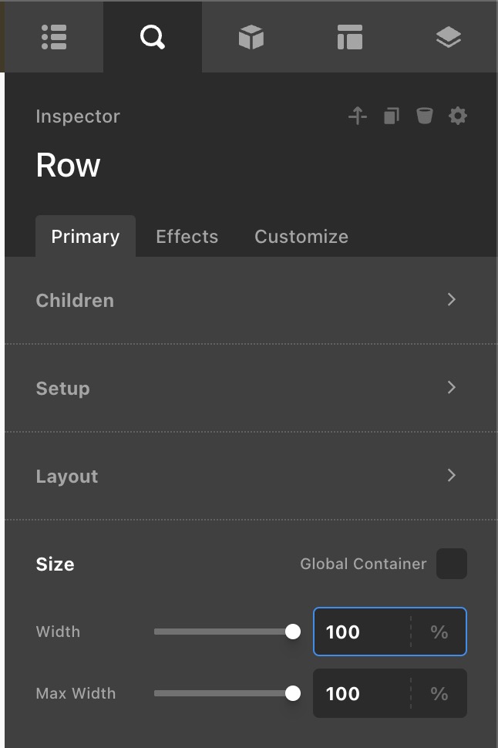Change the Max Width percent unit
498x748 pixels.
tap(439, 693)
